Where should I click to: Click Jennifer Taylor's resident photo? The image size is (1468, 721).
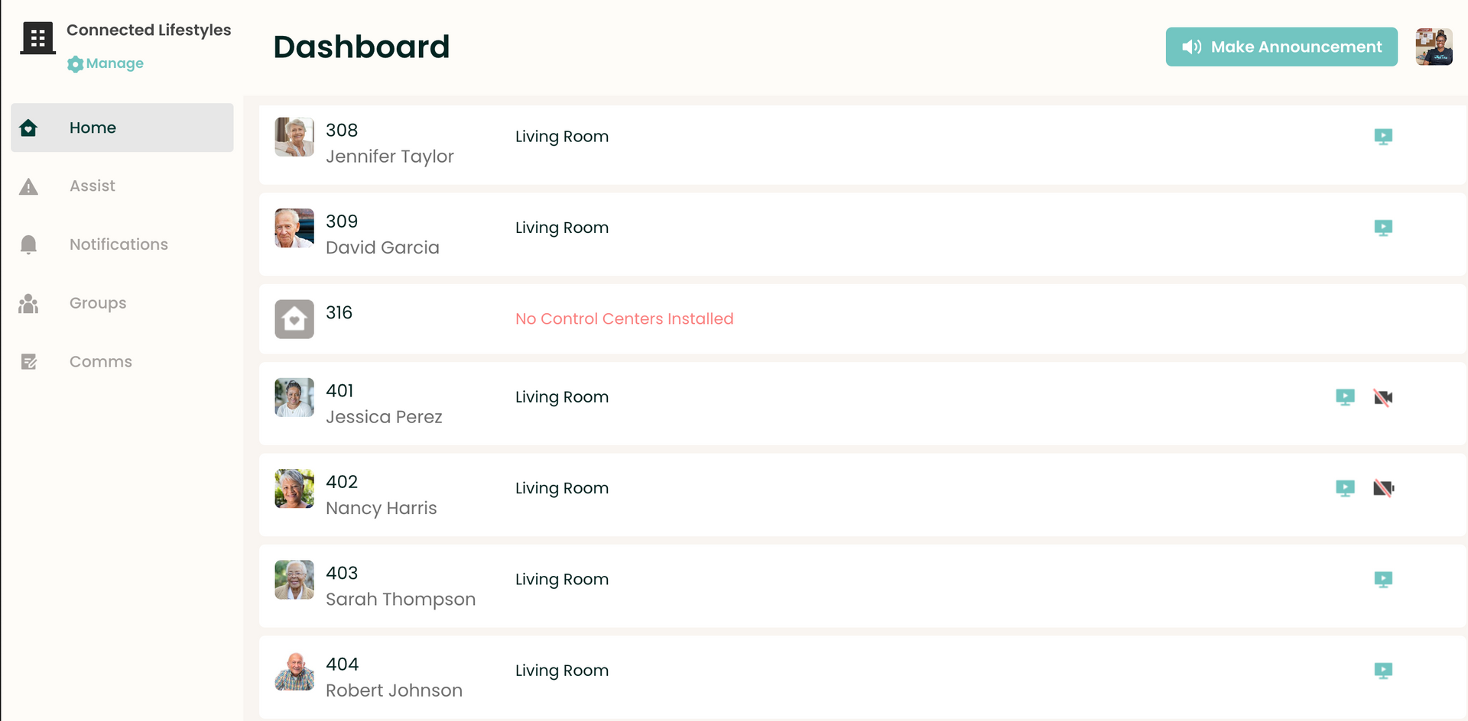pos(294,137)
